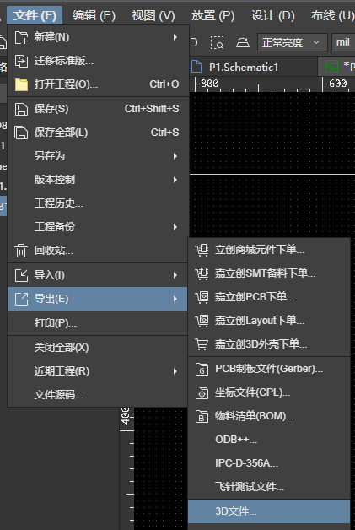Expand the 导入(I) submenu arrow
The height and width of the screenshot is (530, 355).
point(175,275)
